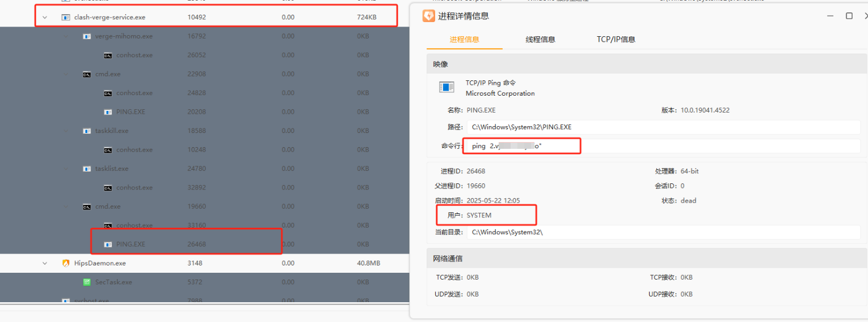Click the HipsDaemon.exe shield icon
This screenshot has height=322, width=868.
pos(65,263)
